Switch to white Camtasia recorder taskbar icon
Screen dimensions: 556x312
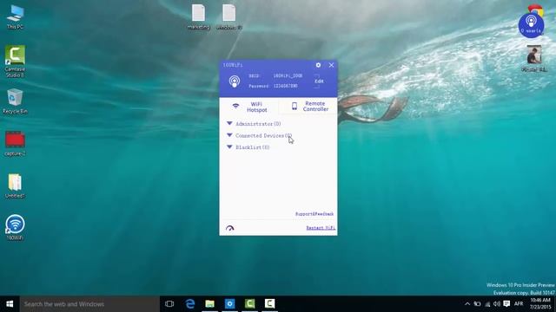(269, 304)
